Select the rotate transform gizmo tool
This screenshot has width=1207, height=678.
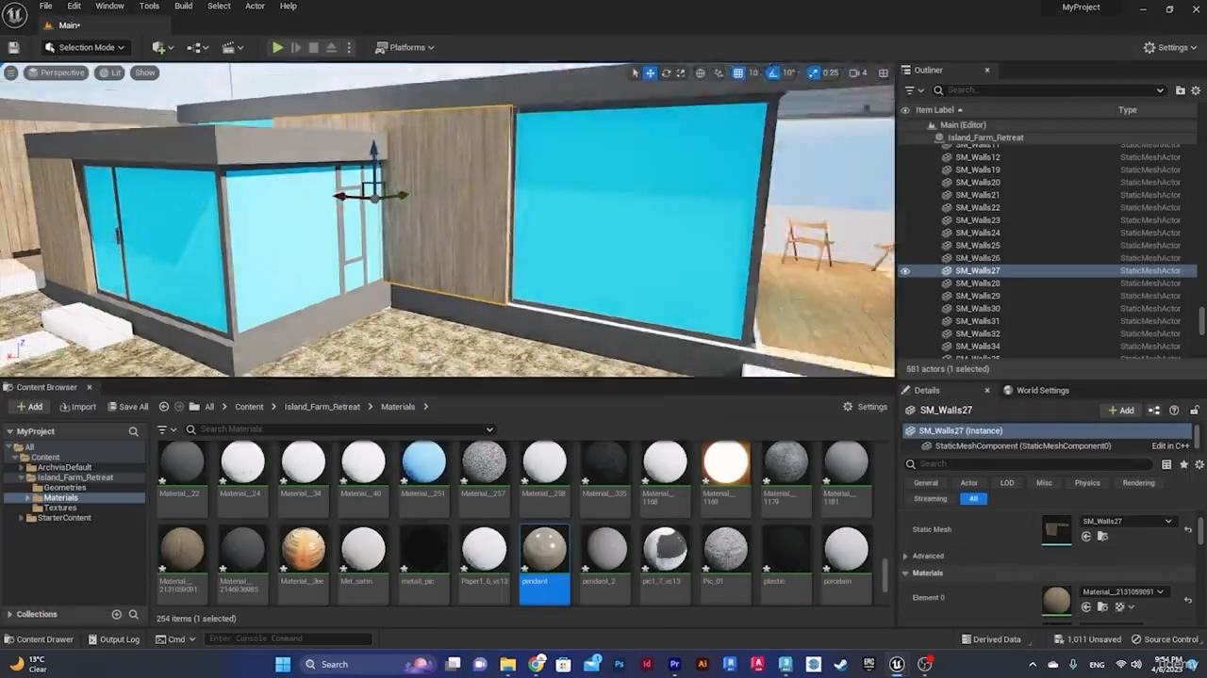[x=666, y=73]
